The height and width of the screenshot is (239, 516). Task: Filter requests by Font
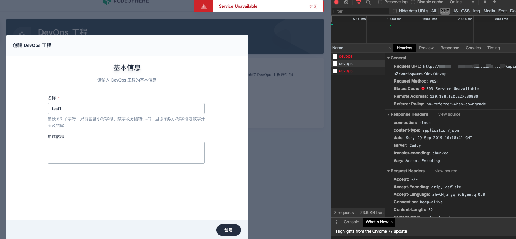(x=503, y=11)
